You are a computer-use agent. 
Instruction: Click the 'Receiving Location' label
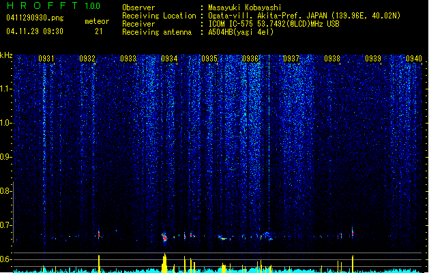[x=159, y=16]
